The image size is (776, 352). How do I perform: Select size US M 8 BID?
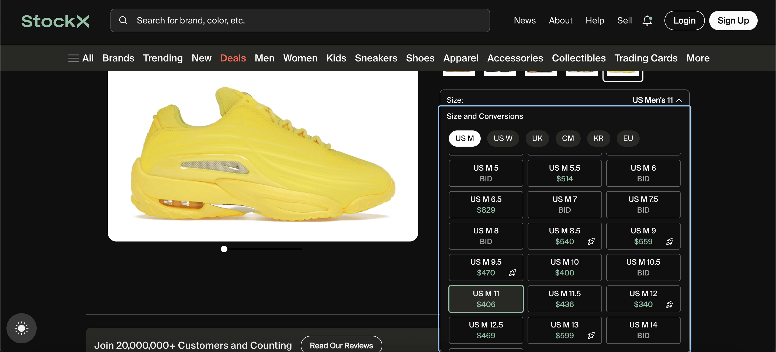tap(486, 236)
